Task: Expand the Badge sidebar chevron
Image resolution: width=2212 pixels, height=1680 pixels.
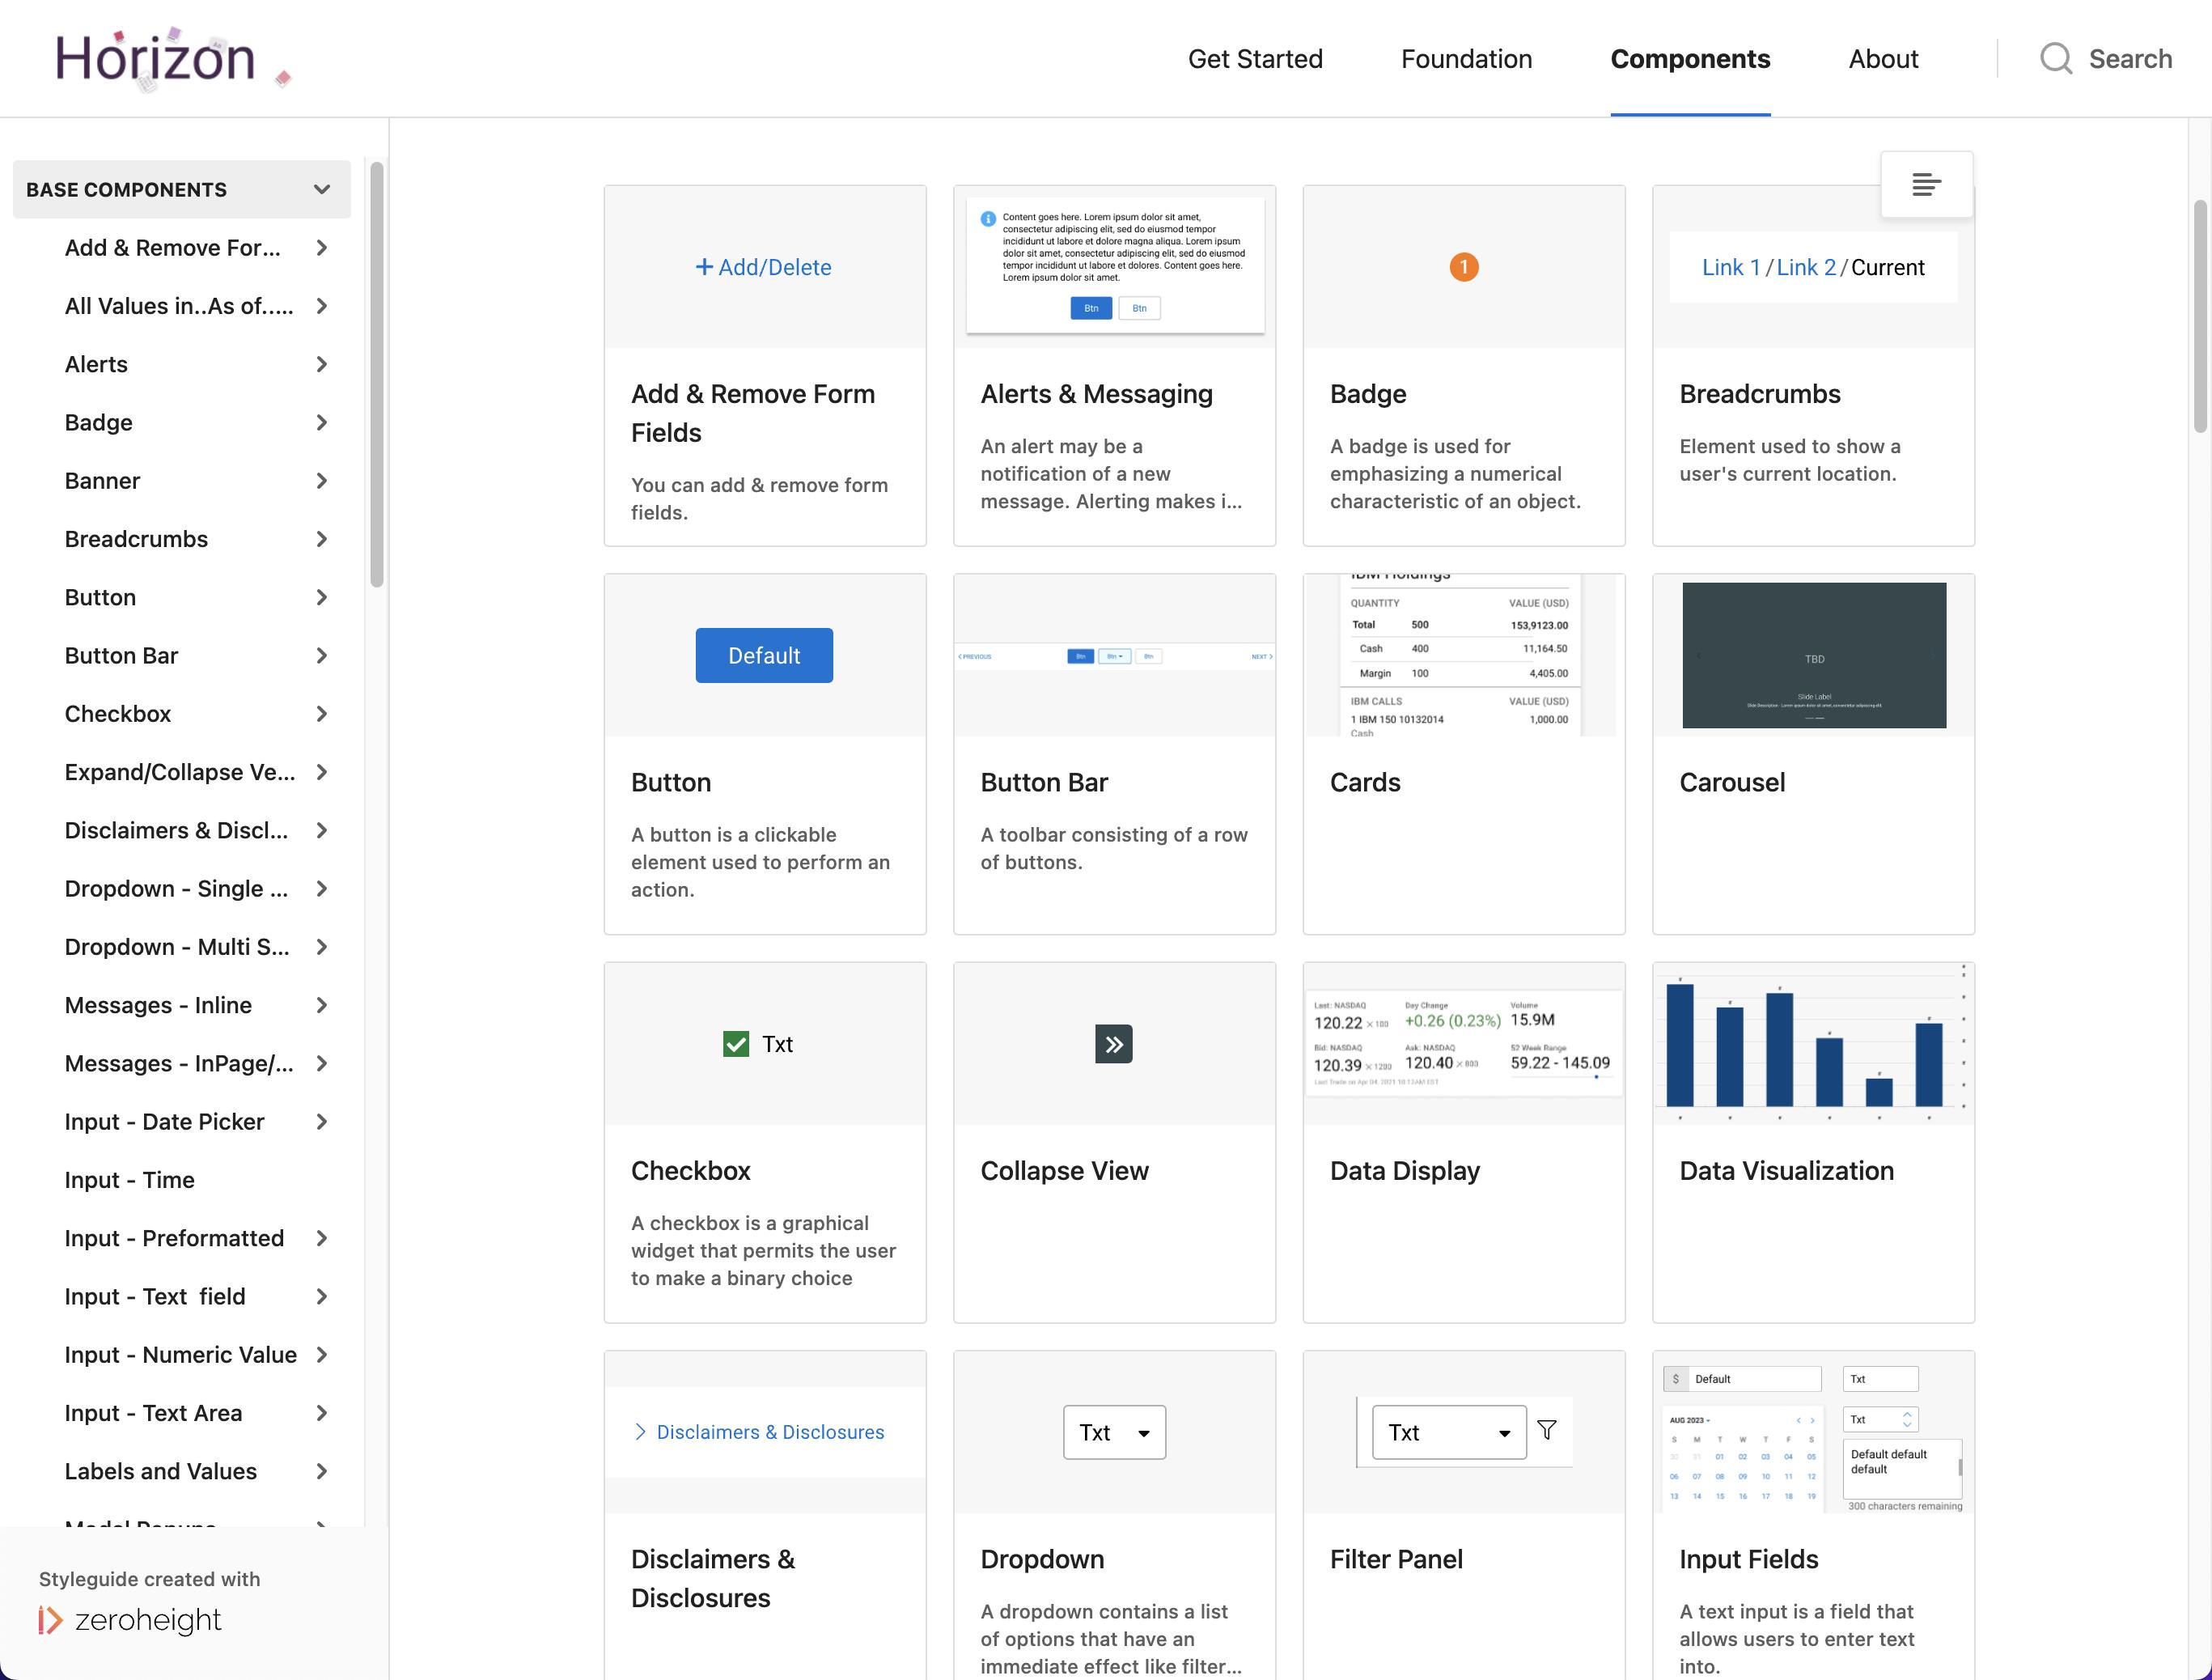Action: point(322,422)
